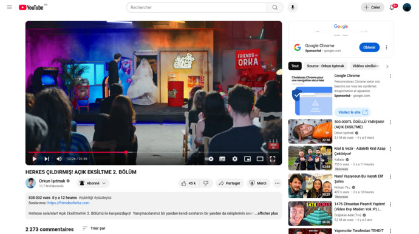Open the Kral & Vezir video thumbnail
The image size is (419, 234).
click(x=310, y=158)
